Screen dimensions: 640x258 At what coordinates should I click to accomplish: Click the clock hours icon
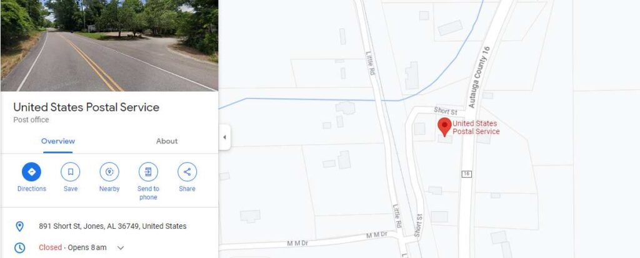[19, 247]
